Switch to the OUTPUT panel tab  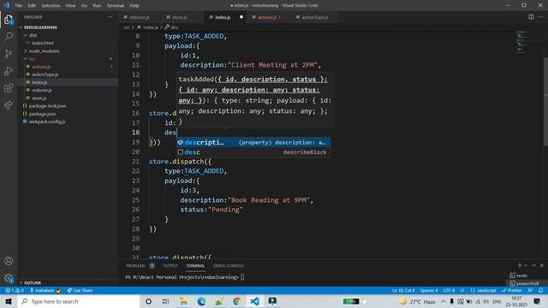point(170,266)
